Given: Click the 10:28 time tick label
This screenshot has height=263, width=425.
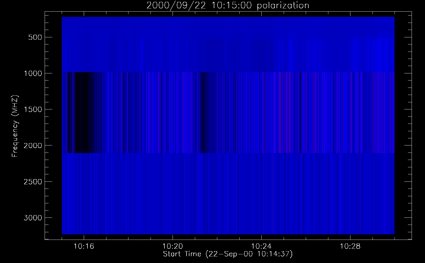Looking at the screenshot, I should click(350, 247).
